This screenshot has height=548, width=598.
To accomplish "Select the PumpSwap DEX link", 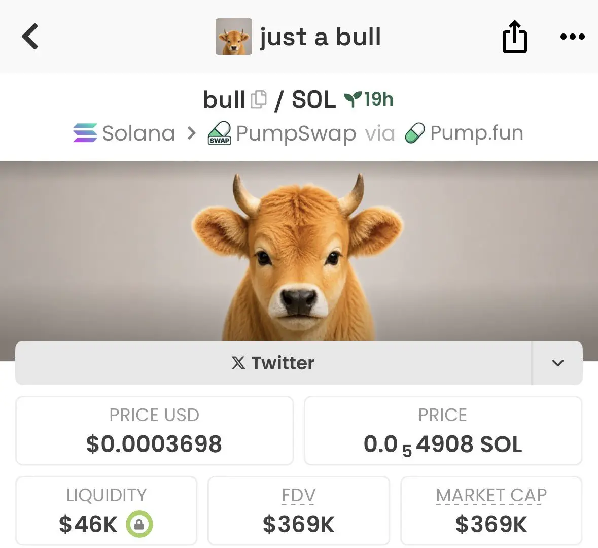I will [x=296, y=133].
